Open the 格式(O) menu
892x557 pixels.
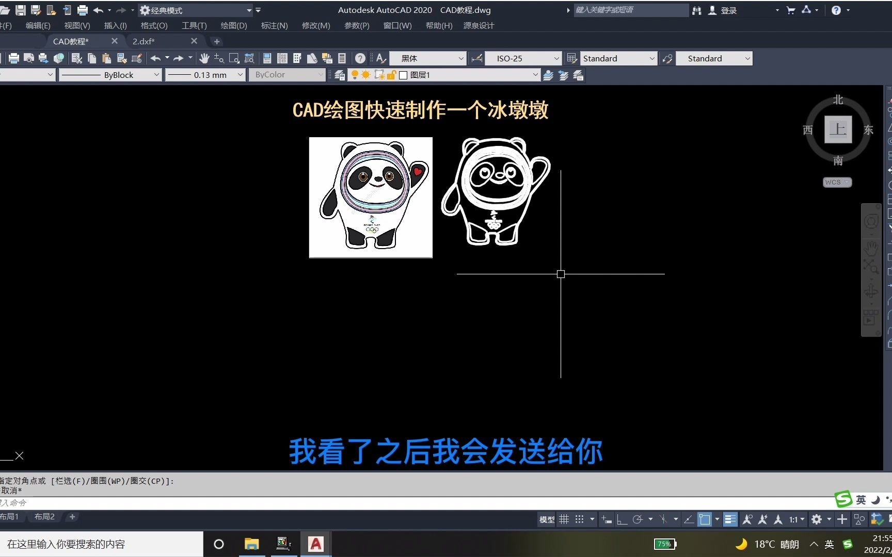click(153, 25)
